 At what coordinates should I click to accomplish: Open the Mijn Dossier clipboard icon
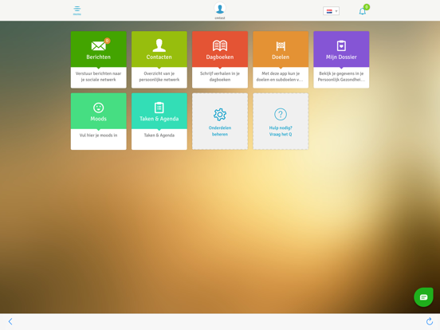pos(341,45)
